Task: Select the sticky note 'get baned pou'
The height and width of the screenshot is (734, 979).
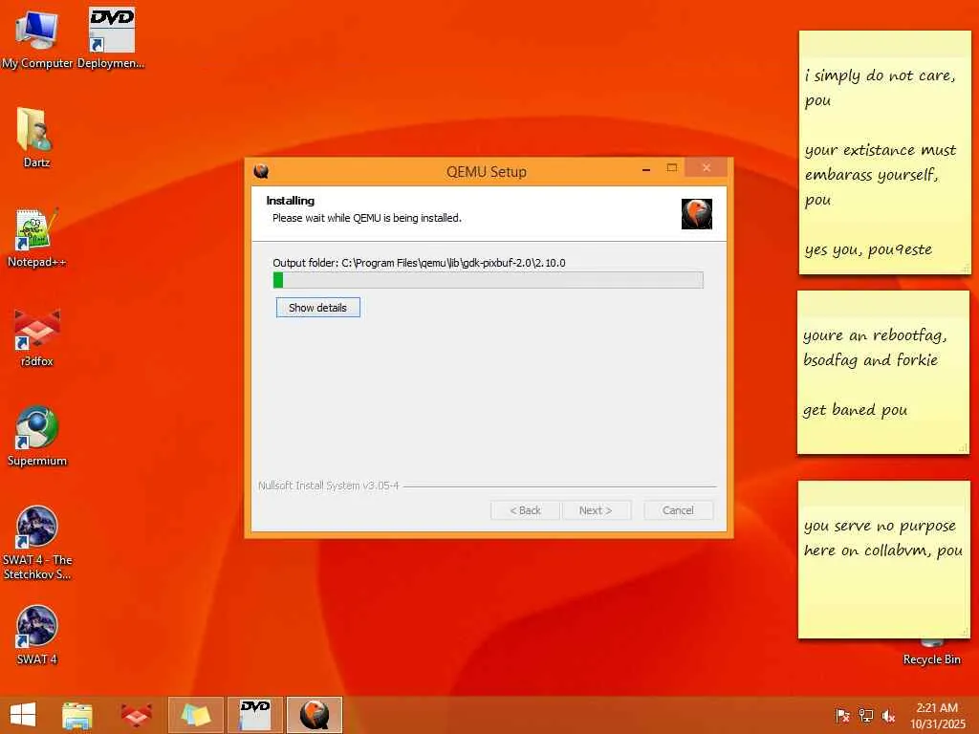Action: coord(882,373)
